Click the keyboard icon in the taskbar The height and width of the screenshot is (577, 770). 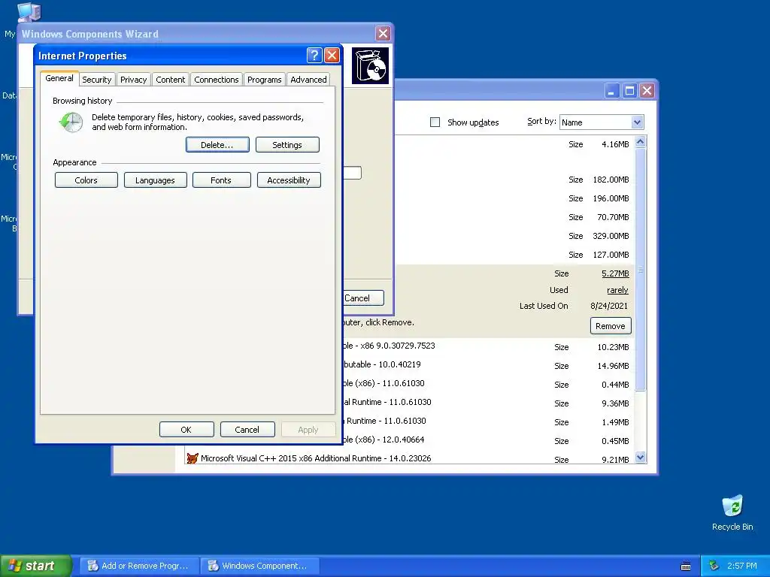[686, 566]
